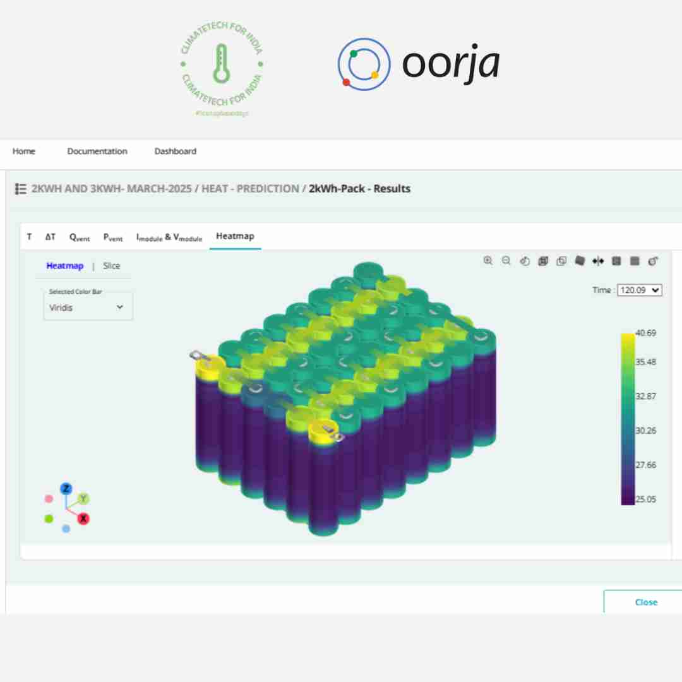The image size is (682, 682).
Task: Open the Imodule & Vmodule tab
Action: click(x=169, y=237)
